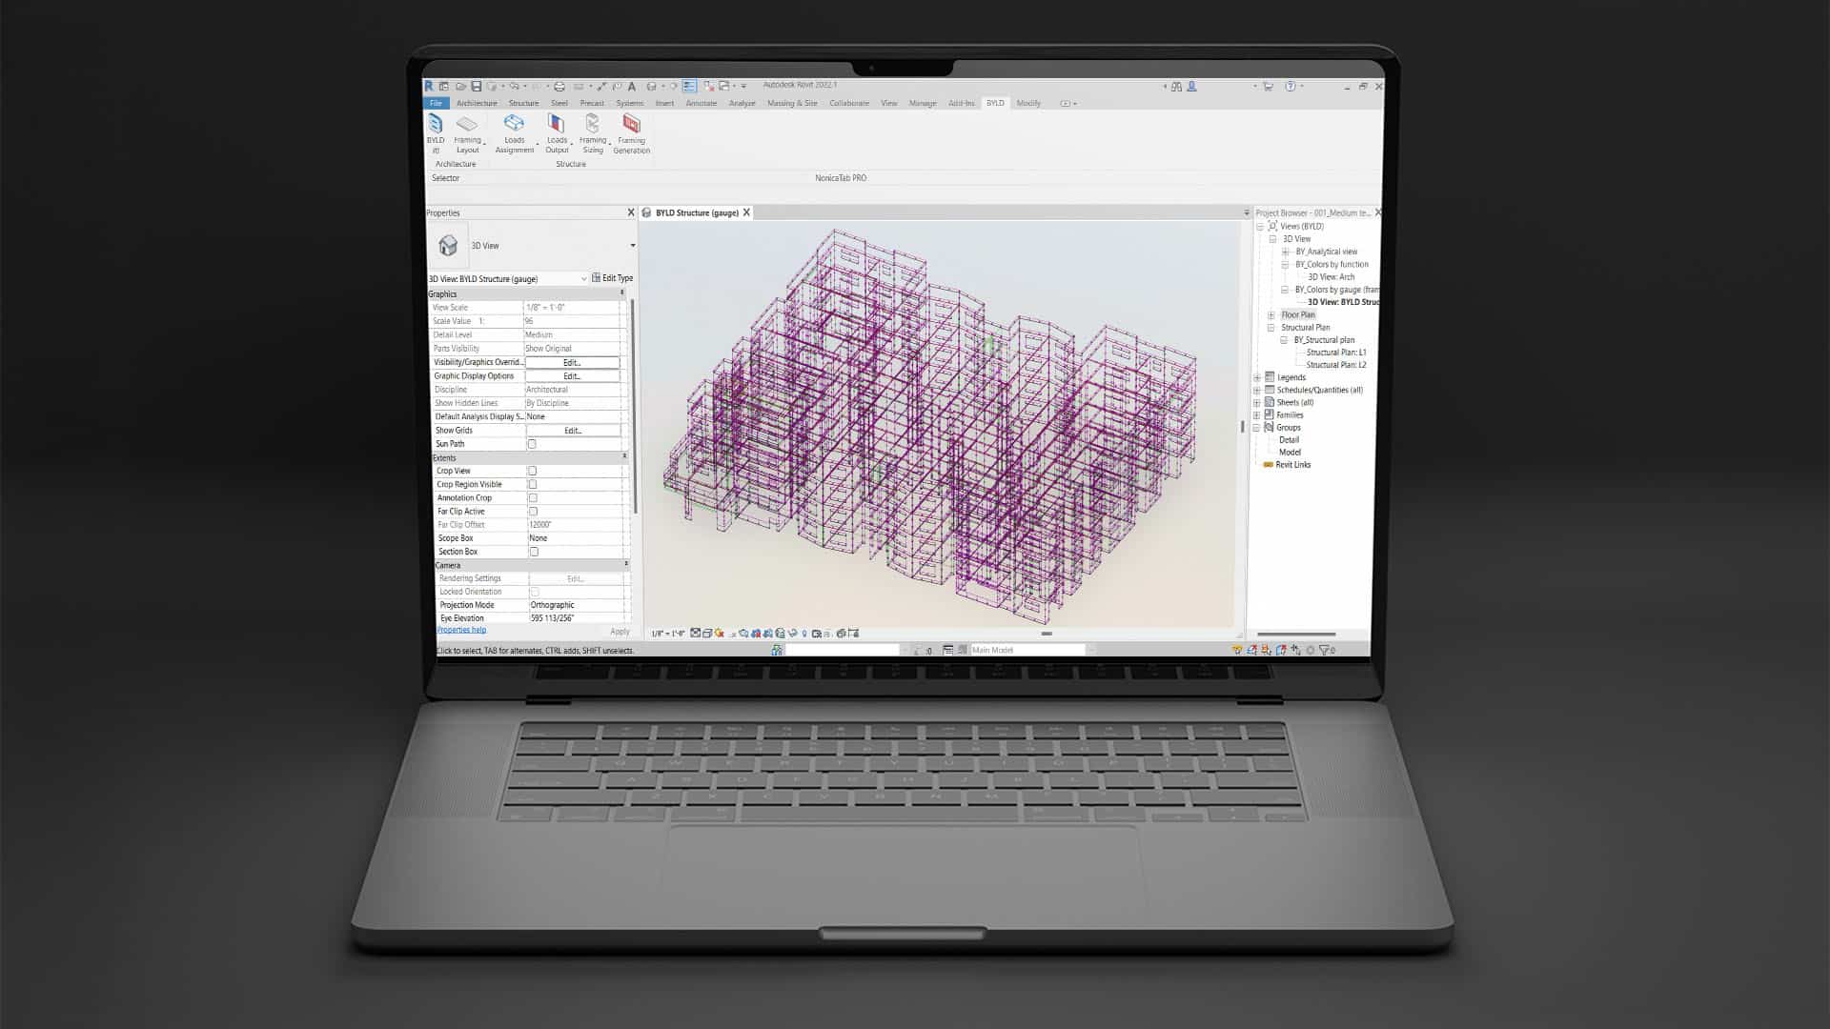
Task: Click the view scale 1/8" = 1'-0" control
Action: pyautogui.click(x=668, y=634)
